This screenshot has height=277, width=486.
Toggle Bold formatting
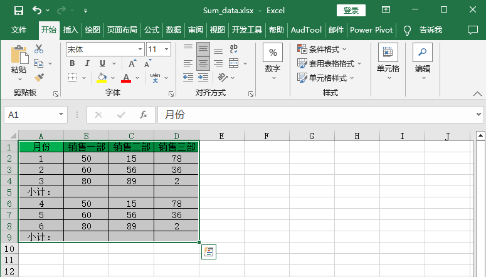(72, 63)
